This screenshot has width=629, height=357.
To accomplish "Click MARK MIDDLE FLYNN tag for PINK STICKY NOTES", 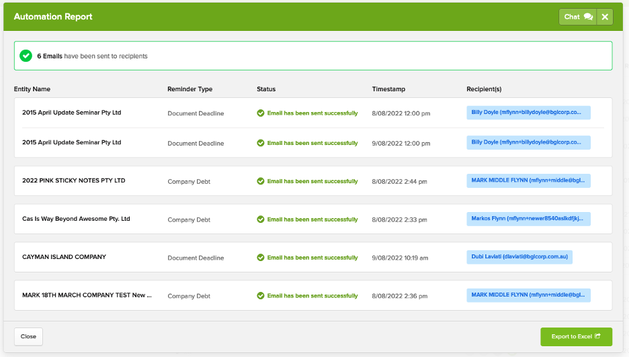I will [528, 181].
